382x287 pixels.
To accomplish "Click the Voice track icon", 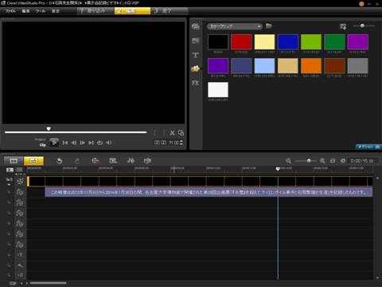I will point(20,265).
